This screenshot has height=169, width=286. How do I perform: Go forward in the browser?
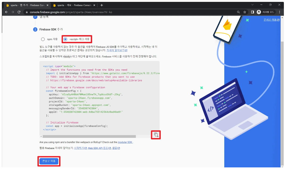(13, 12)
